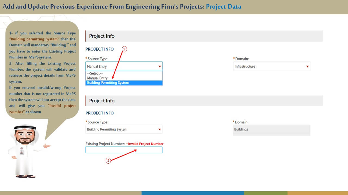Click the greyed-out Buildings domain field
Image resolution: width=348 pixels, height=195 pixels.
click(271, 130)
